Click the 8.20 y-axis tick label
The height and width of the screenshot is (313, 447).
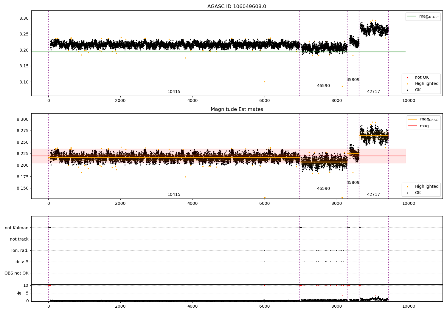24,50
